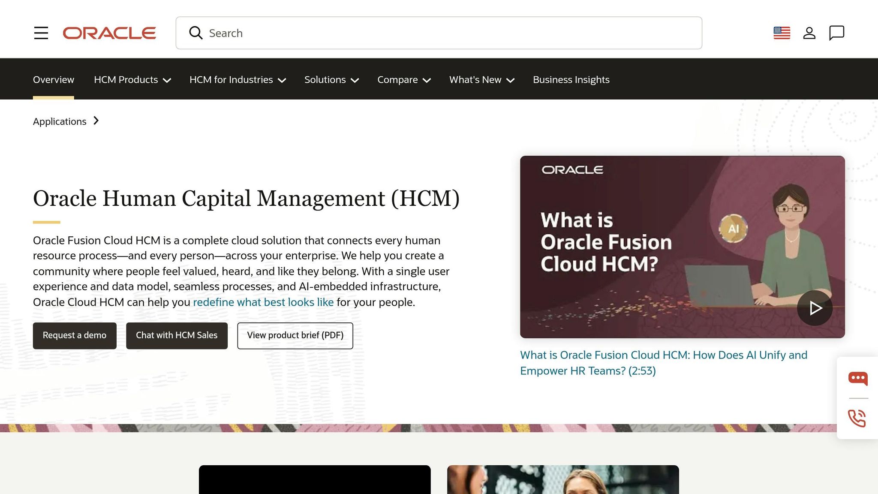Expand the What's New dropdown
Screen dimensions: 878x494
click(x=482, y=80)
